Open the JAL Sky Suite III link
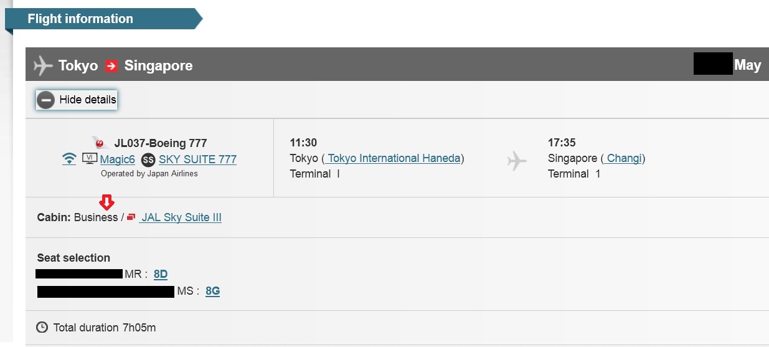Screen dimensions: 769x347 tap(181, 217)
